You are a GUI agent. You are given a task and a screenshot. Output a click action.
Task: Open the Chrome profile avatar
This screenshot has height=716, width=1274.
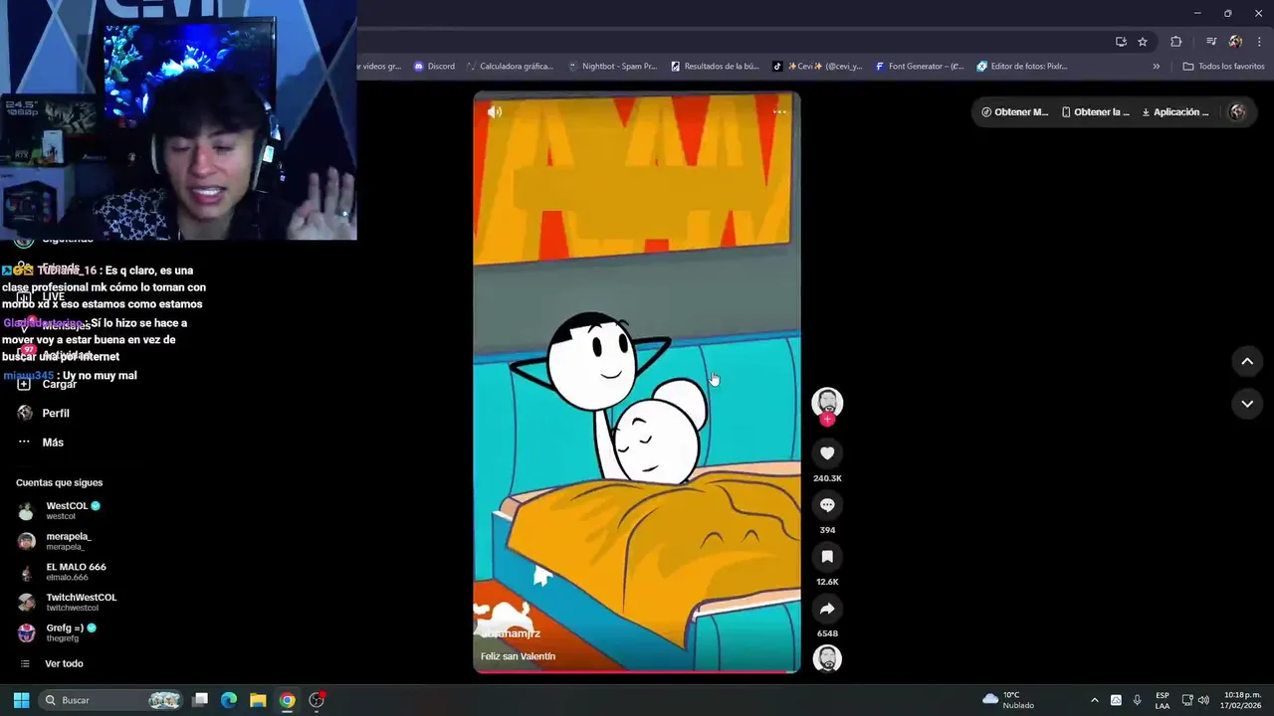(1235, 42)
